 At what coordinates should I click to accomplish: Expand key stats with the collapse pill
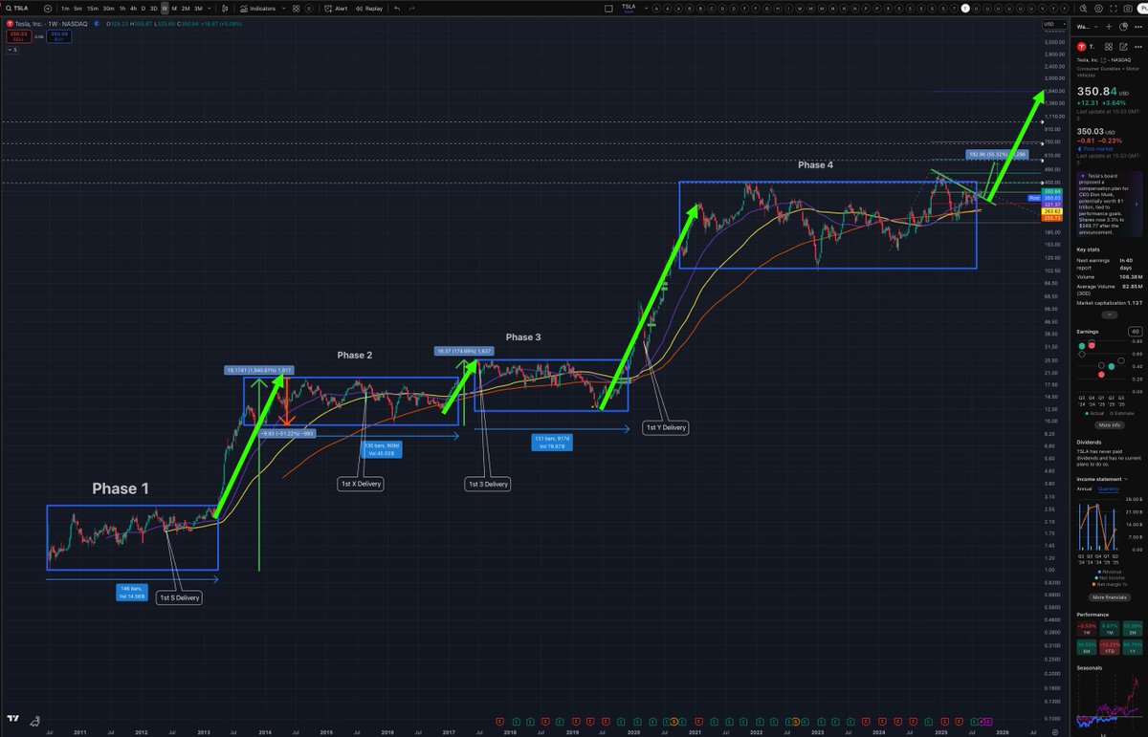1110,314
